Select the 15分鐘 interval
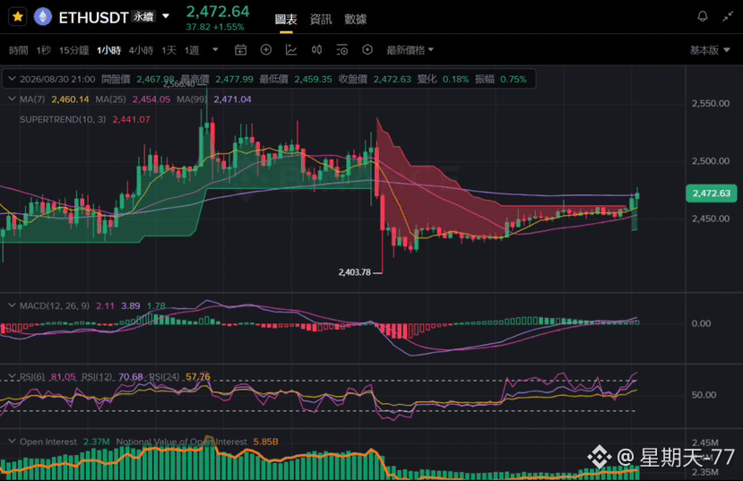Viewport: 743px width, 481px height. coord(73,50)
